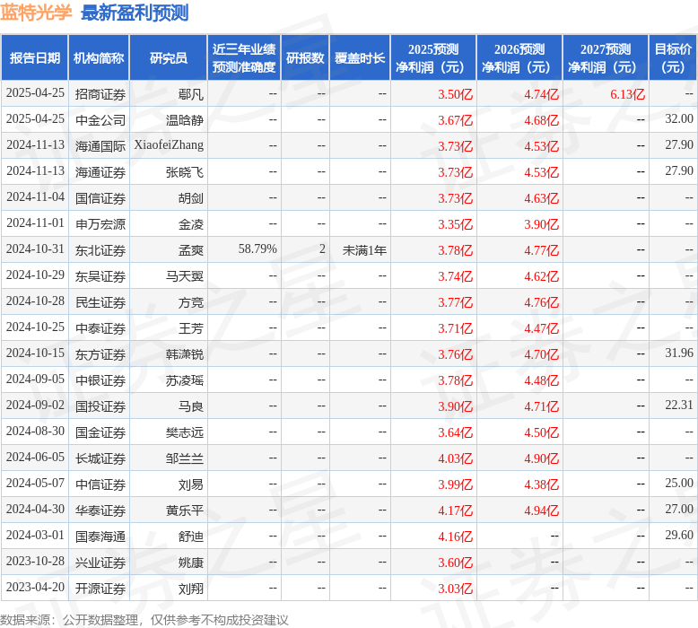Select 国金证券 institution cell
The image size is (698, 628).
[x=100, y=432]
